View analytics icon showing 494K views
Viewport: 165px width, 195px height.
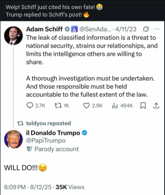pyautogui.click(x=115, y=106)
